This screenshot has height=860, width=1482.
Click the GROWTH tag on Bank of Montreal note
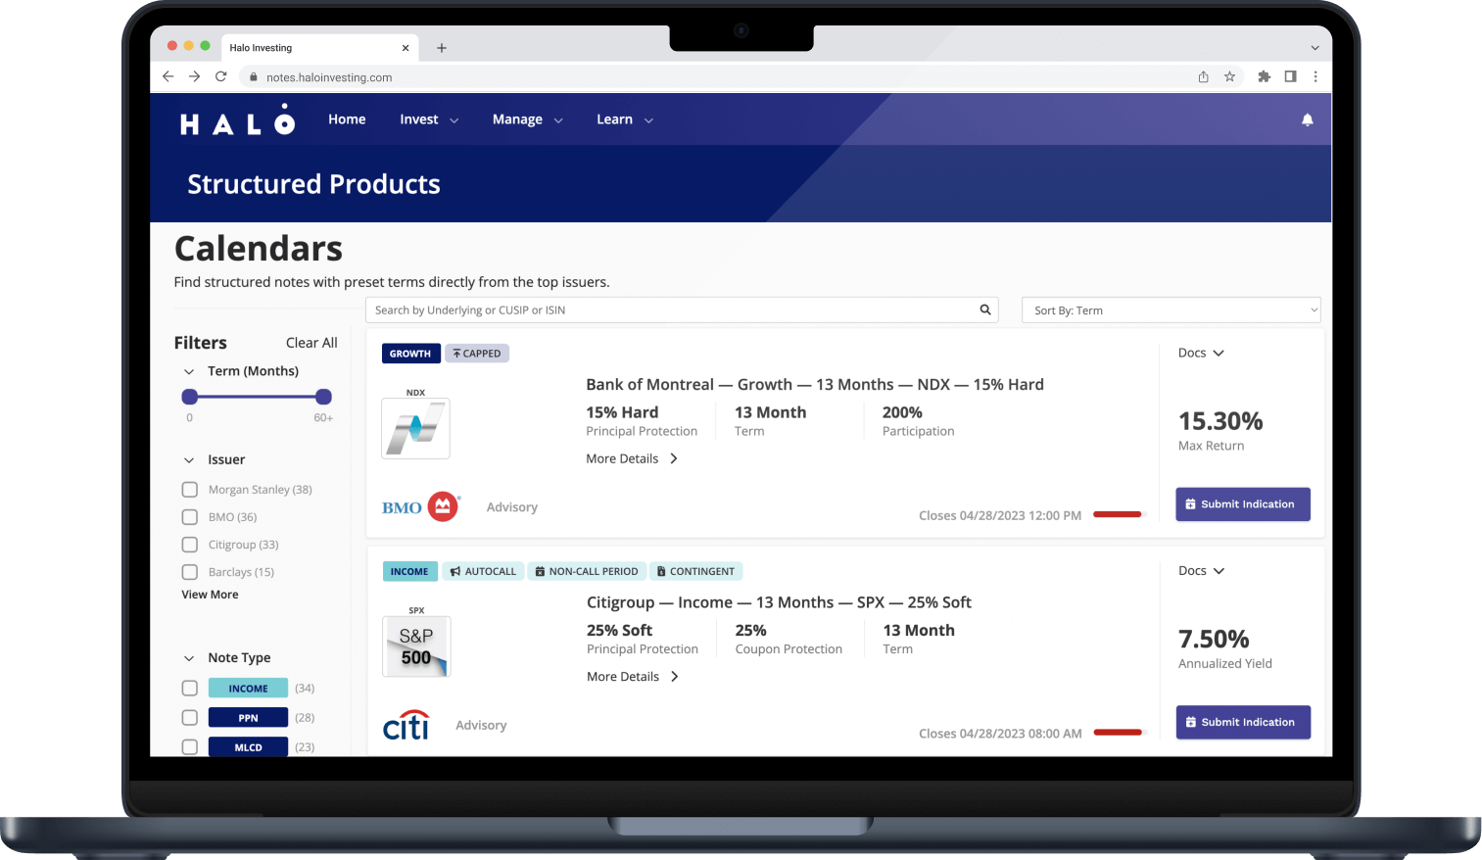point(410,354)
